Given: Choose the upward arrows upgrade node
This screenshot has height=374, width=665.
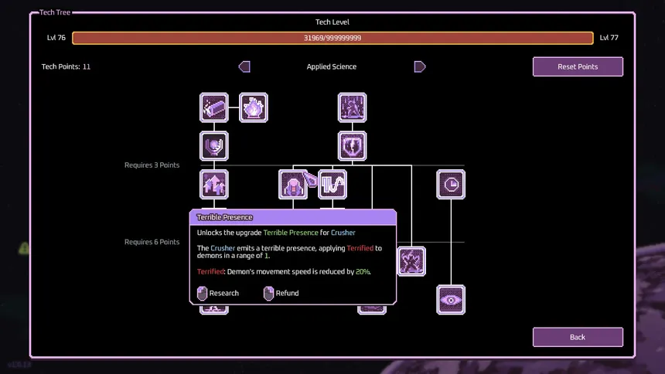Looking at the screenshot, I should pos(213,185).
